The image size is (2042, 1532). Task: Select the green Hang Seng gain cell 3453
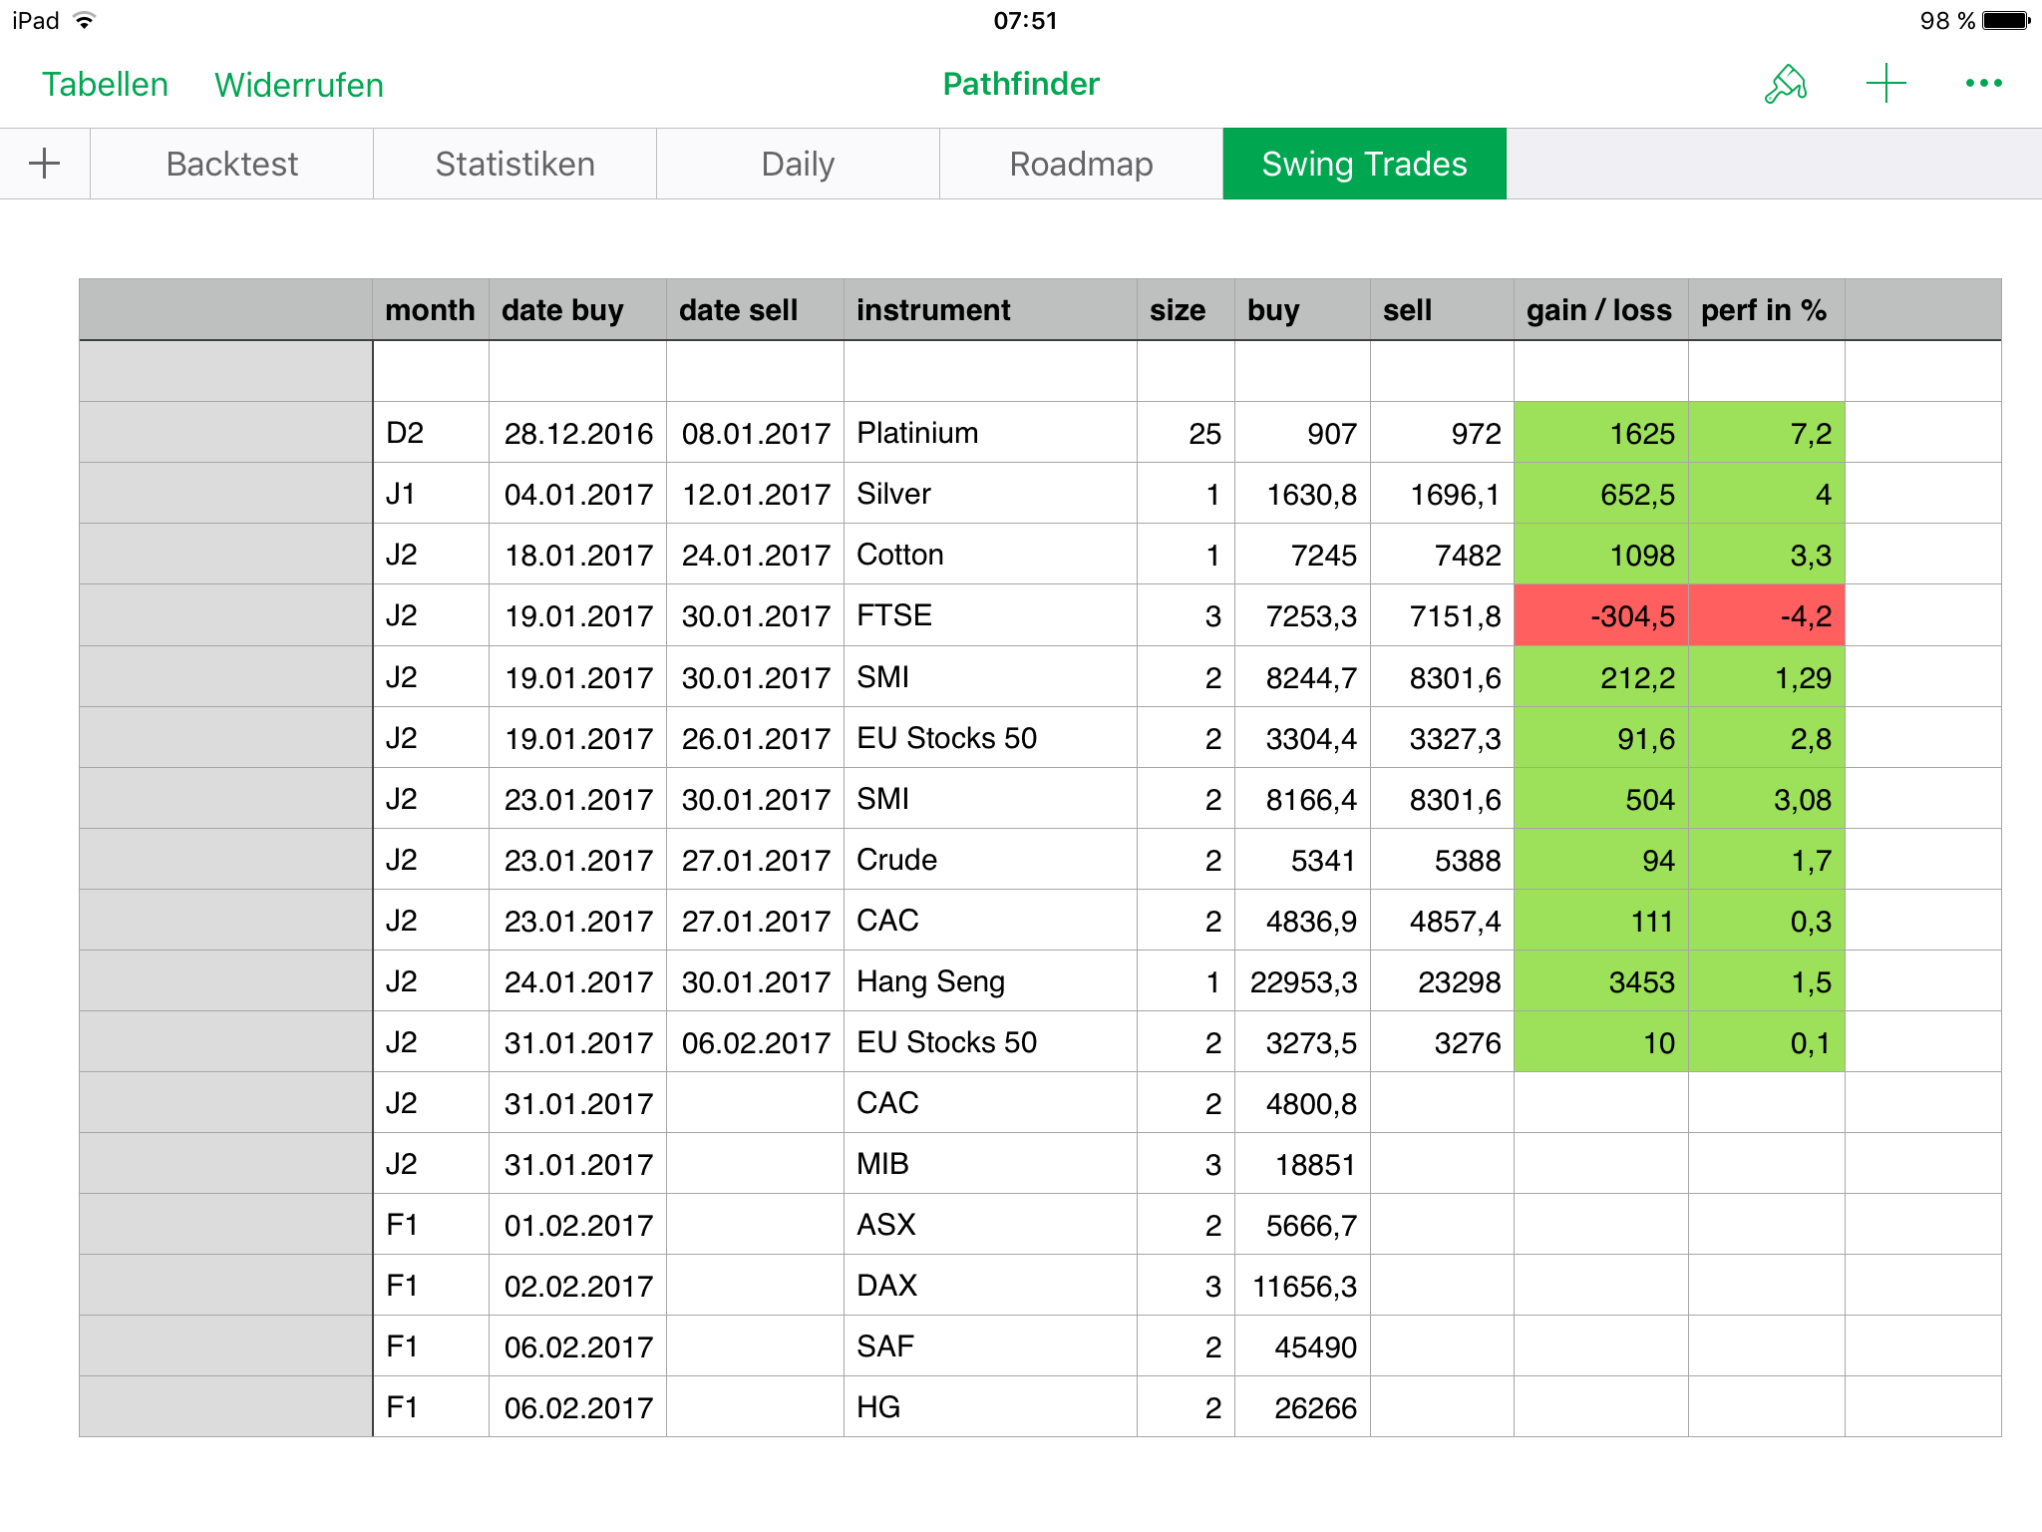coord(1600,981)
